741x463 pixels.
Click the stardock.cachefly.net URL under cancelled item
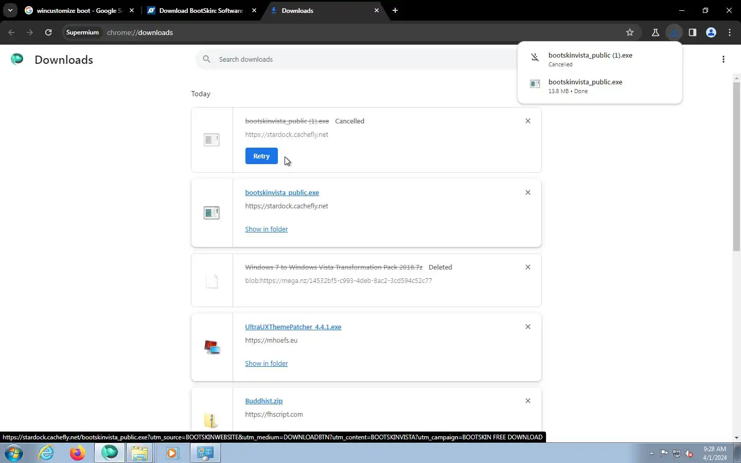287,134
